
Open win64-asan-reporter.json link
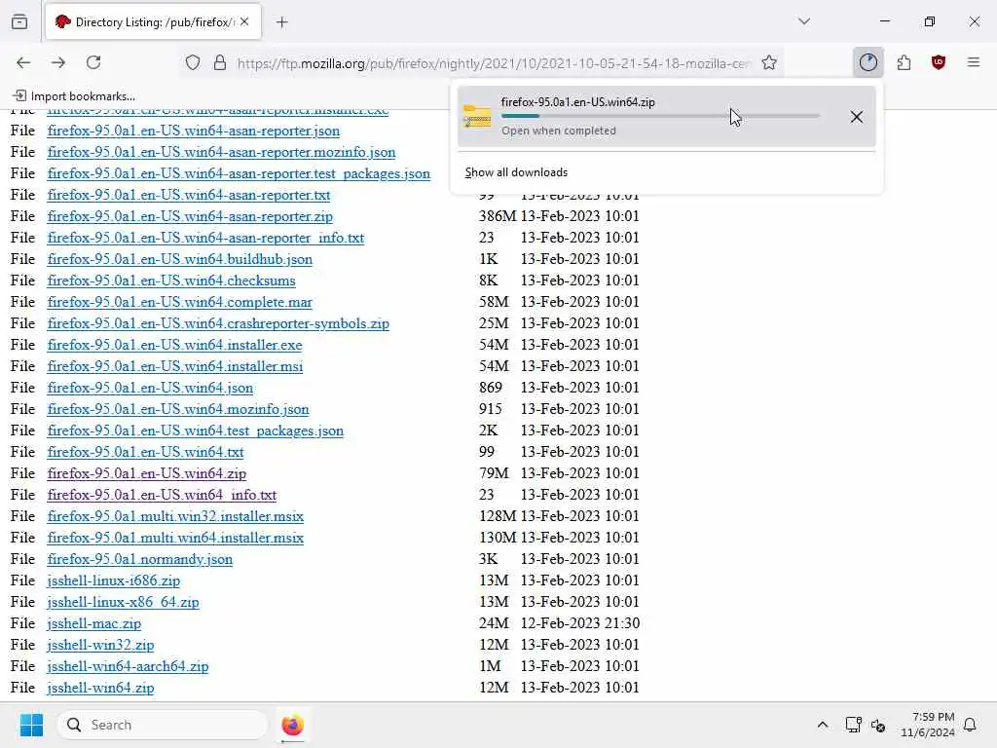click(194, 131)
